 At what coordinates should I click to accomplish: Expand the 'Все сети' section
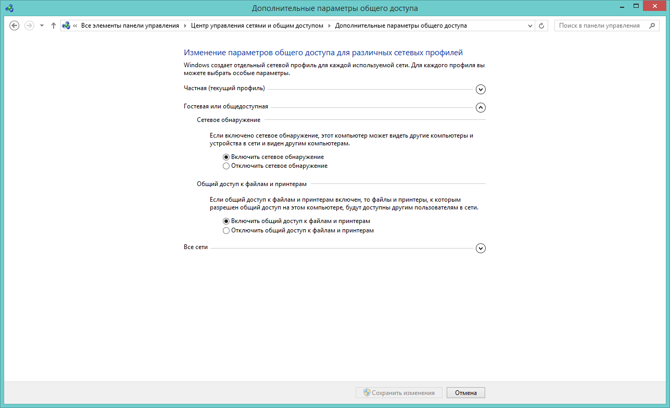tap(481, 248)
